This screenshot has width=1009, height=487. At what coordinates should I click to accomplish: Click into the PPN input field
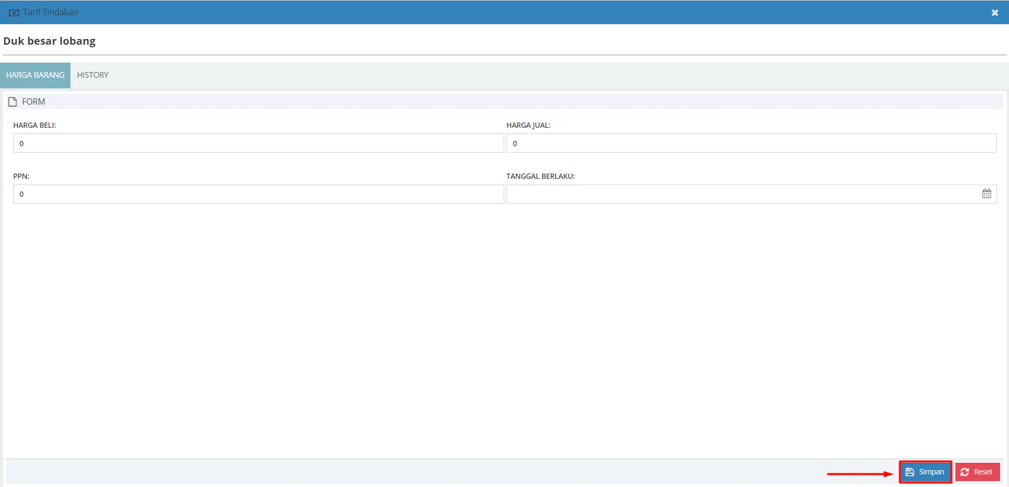258,194
